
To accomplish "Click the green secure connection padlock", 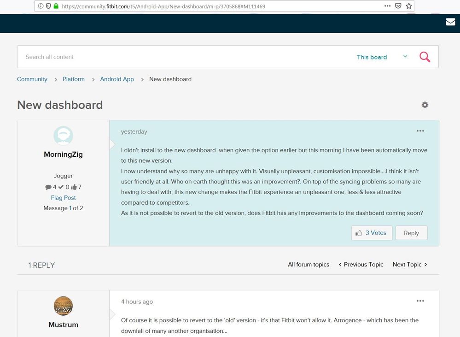I will (56, 6).
